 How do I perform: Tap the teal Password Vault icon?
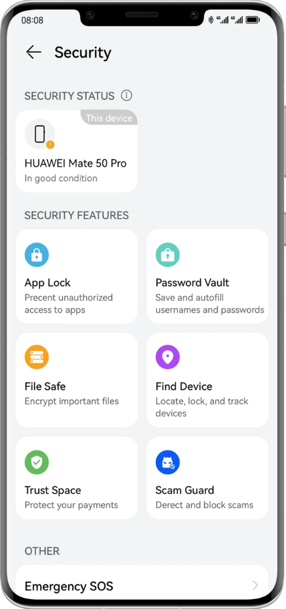pyautogui.click(x=167, y=255)
